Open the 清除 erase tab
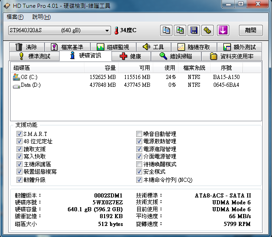 coord(27,47)
